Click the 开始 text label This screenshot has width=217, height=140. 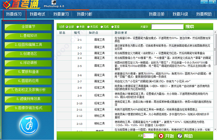coord(169,136)
